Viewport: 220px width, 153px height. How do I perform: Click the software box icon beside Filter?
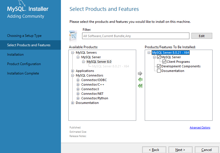[x=73, y=36]
